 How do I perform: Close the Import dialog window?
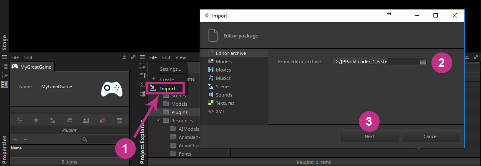(455, 16)
